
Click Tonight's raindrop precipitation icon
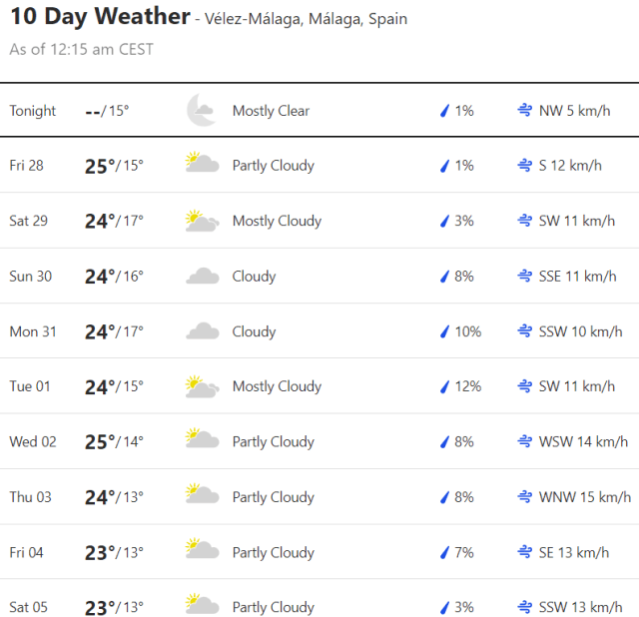445,111
